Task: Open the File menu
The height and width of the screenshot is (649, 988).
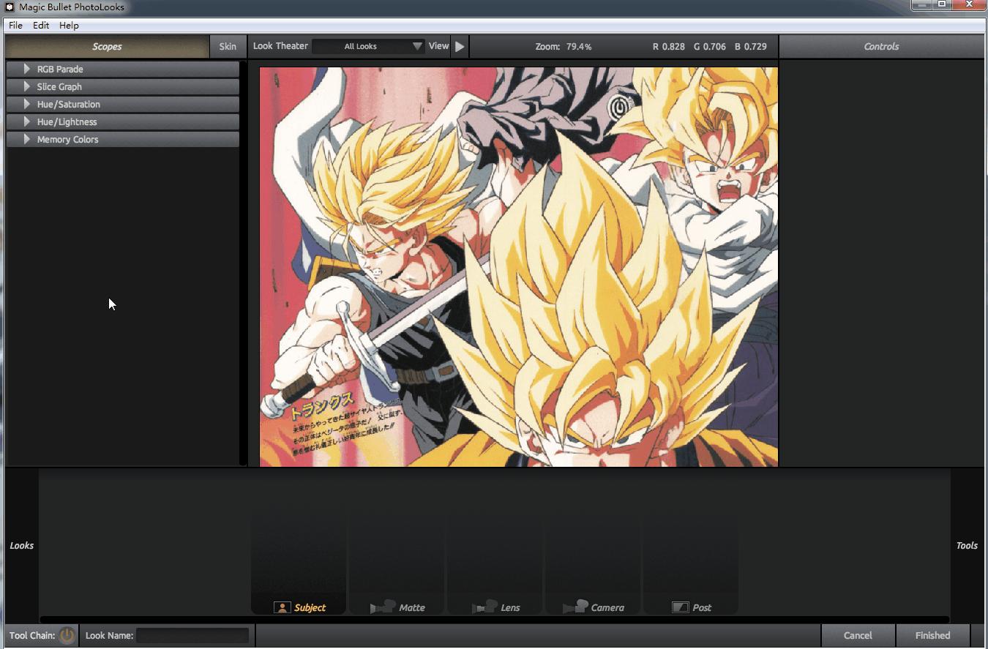Action: [15, 25]
